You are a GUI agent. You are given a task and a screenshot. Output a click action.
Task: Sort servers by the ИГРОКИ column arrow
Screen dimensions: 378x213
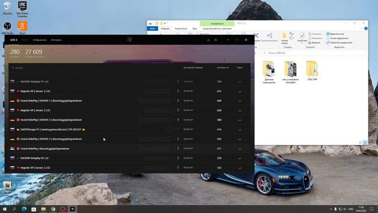(227, 68)
